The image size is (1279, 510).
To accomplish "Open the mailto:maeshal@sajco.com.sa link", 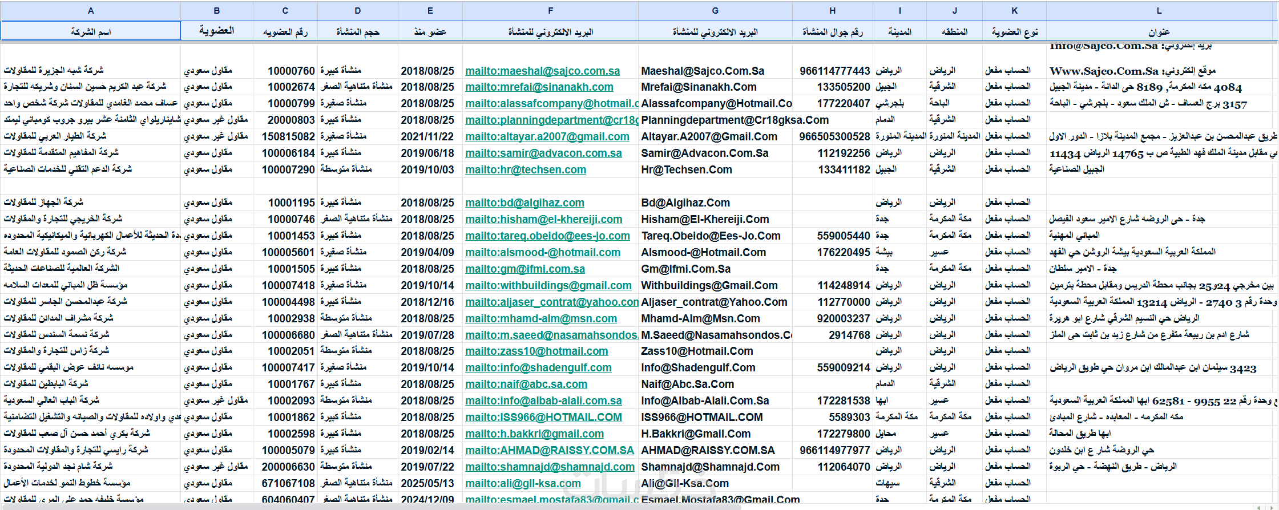I will (x=542, y=71).
